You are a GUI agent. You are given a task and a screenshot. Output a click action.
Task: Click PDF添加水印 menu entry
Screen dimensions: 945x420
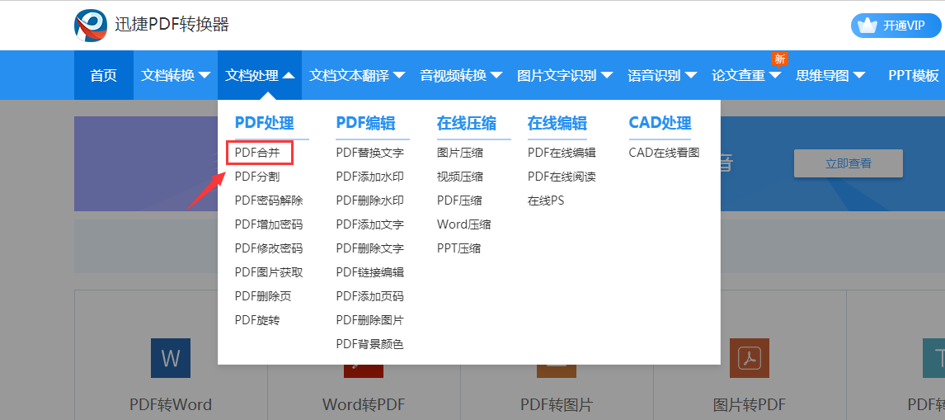point(369,177)
